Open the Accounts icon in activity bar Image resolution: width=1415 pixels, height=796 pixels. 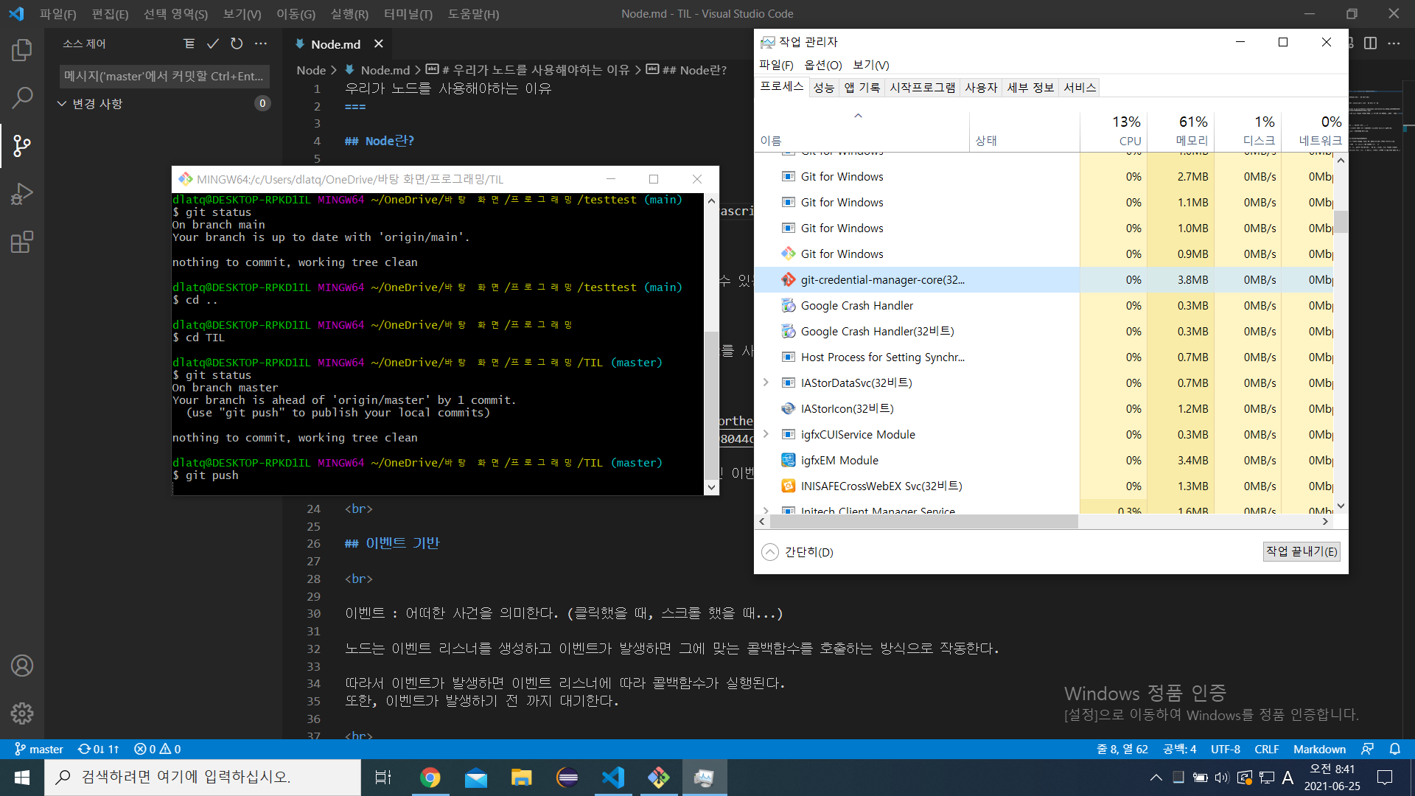point(22,666)
